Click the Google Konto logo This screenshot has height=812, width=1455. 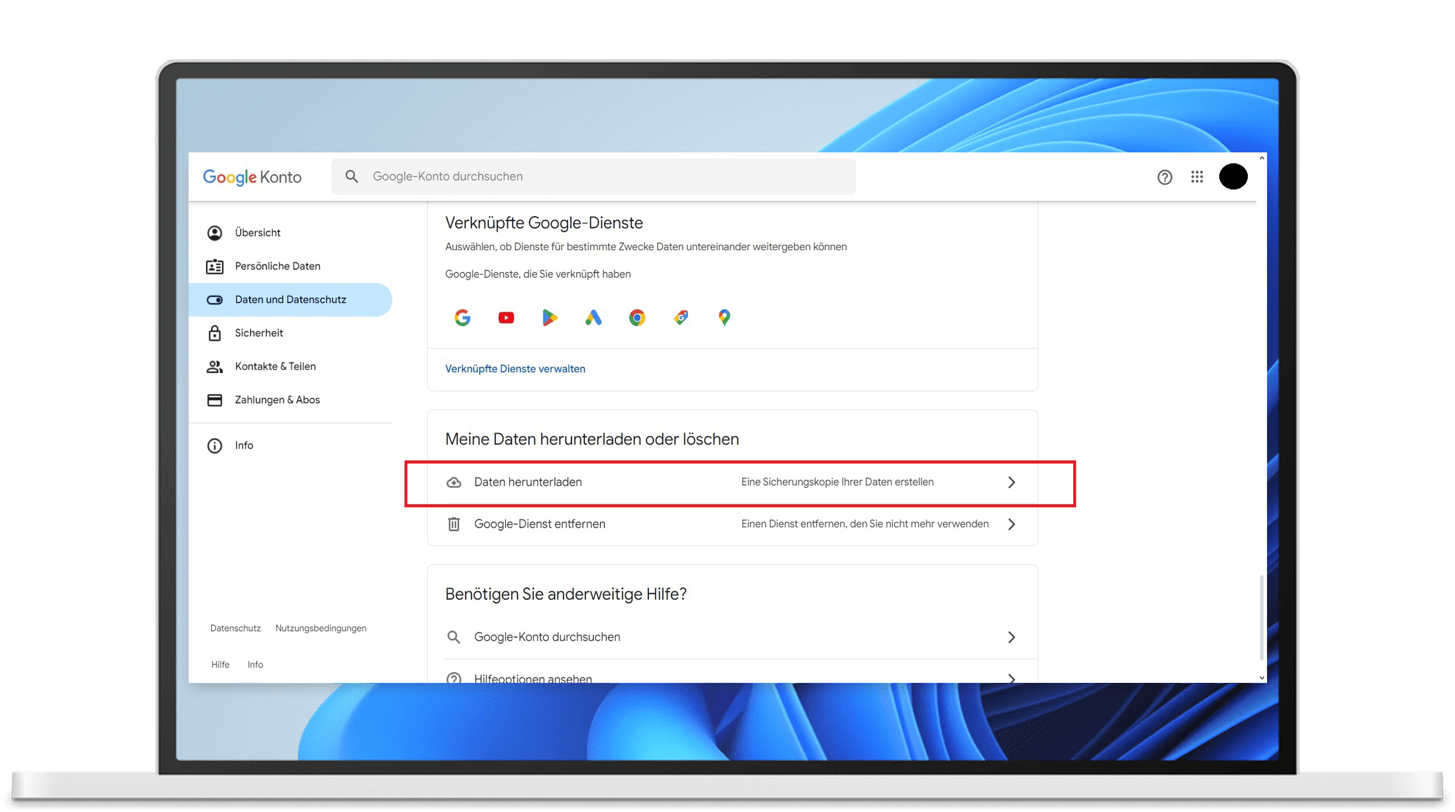coord(252,177)
